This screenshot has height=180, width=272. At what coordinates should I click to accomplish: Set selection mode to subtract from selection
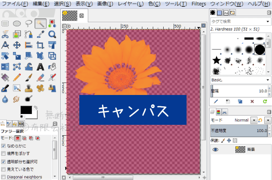(x=31, y=138)
